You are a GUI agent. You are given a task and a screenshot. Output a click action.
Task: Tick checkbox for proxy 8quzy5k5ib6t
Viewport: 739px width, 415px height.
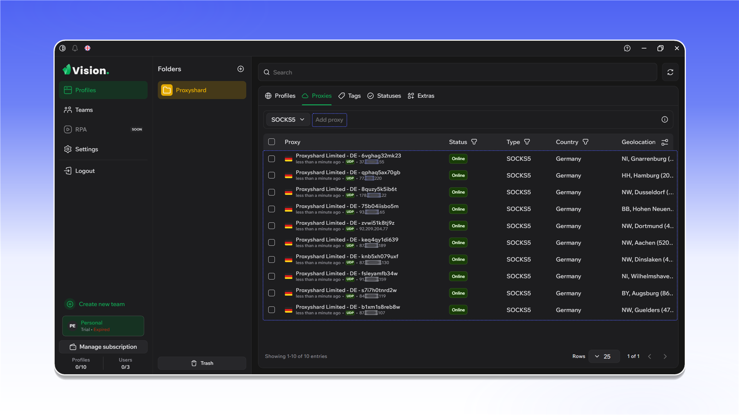tap(271, 192)
